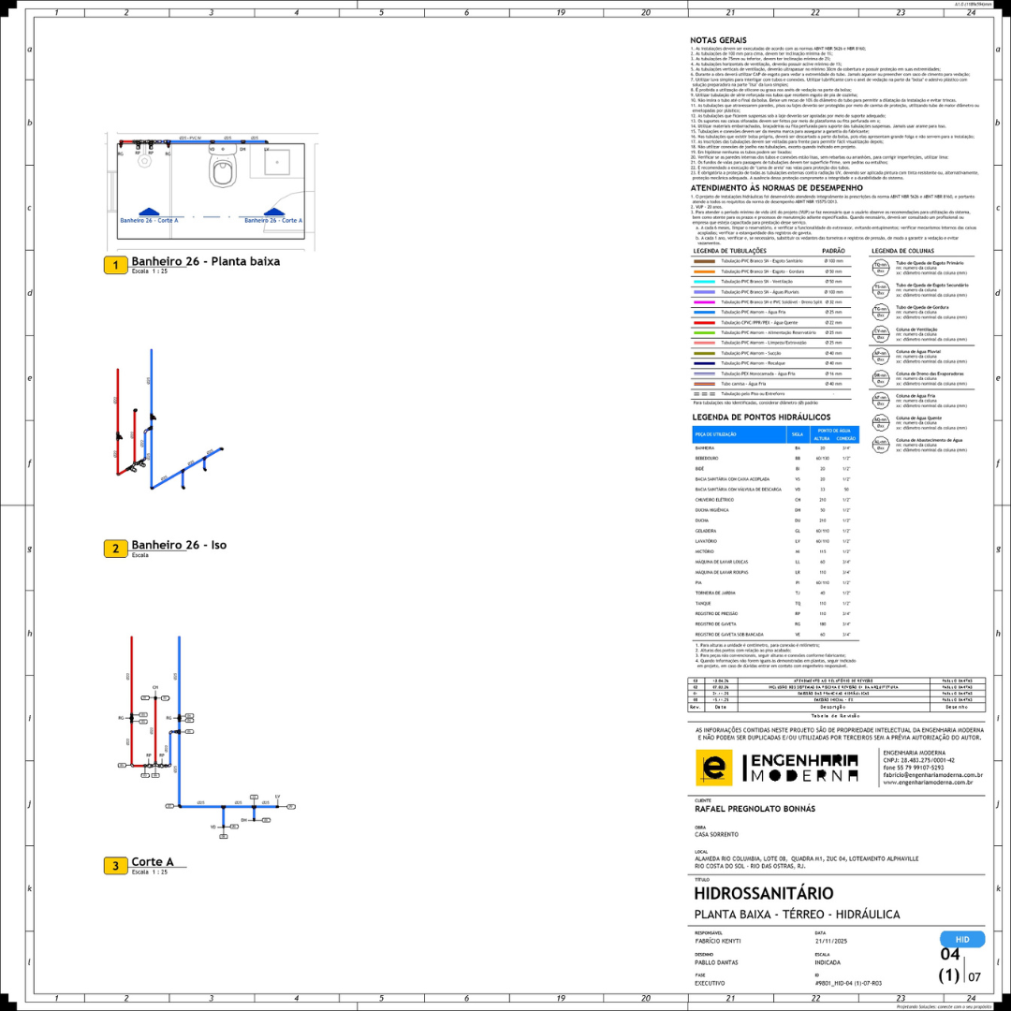Click the CV-nn ventilação column symbol
Viewport: 1011px width, 1011px height.
click(x=881, y=334)
